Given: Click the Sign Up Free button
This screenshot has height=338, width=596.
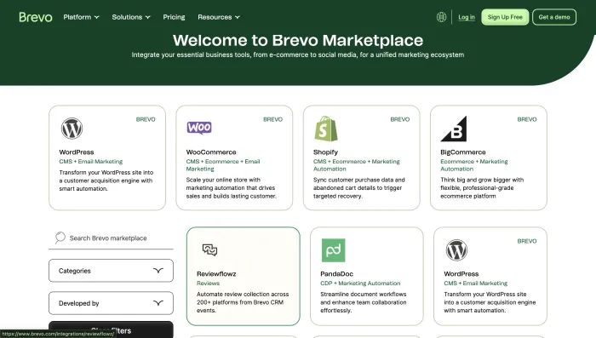Looking at the screenshot, I should [505, 17].
